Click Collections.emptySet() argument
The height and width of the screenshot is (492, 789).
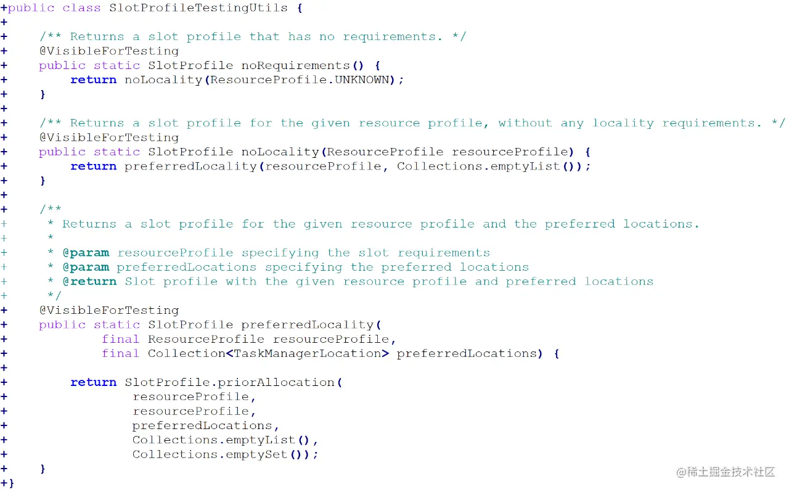[x=220, y=454]
